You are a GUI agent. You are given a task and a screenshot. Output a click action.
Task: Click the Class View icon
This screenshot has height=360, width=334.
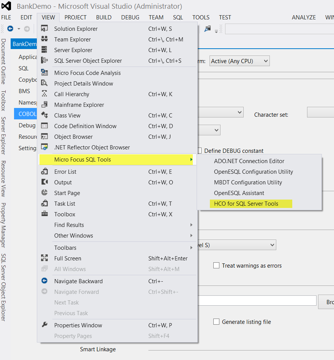pyautogui.click(x=44, y=116)
